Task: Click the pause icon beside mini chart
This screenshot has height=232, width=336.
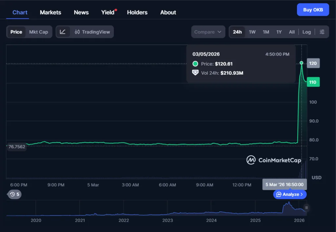Action: pos(306,207)
